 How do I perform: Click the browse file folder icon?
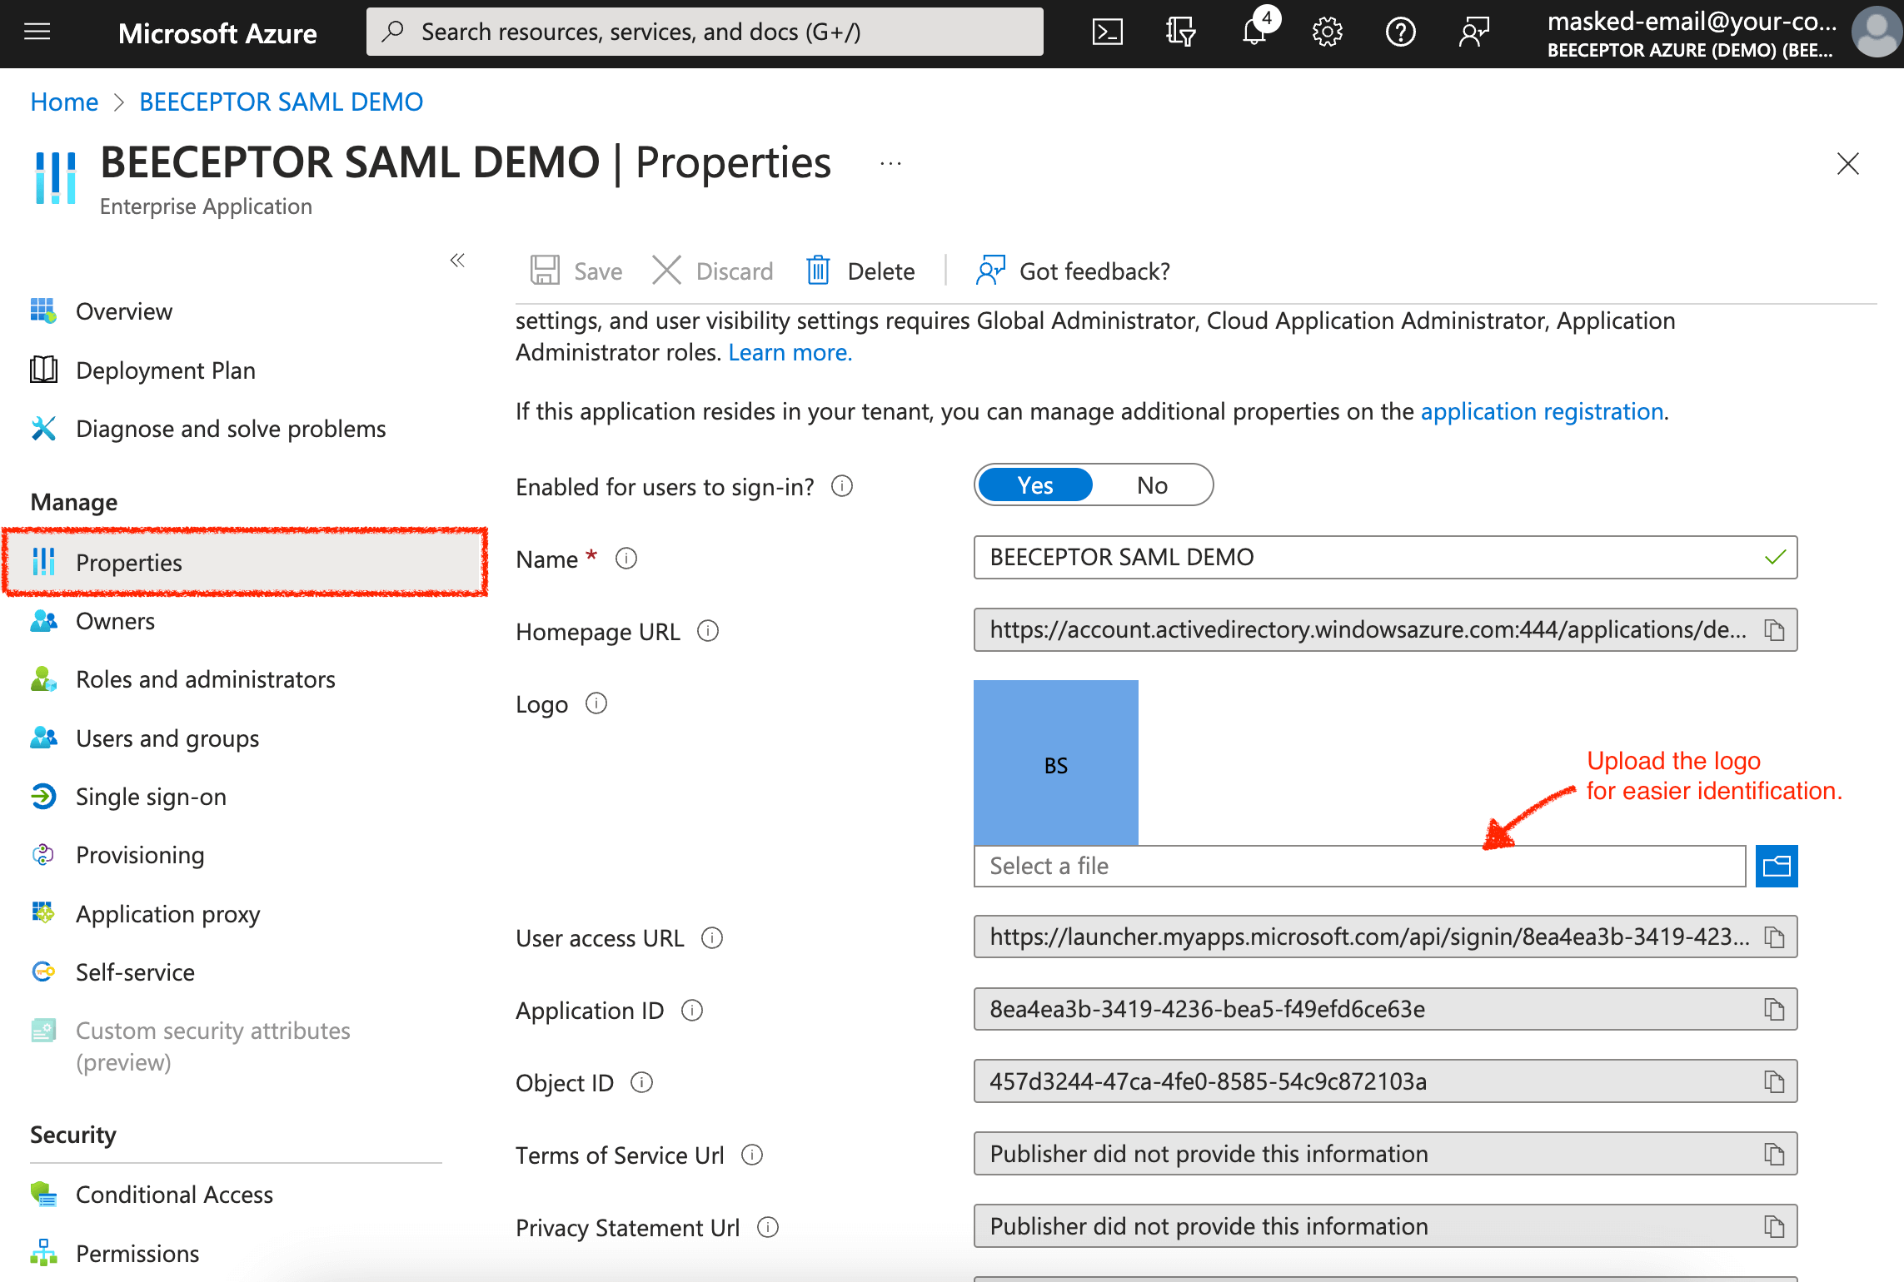point(1776,866)
